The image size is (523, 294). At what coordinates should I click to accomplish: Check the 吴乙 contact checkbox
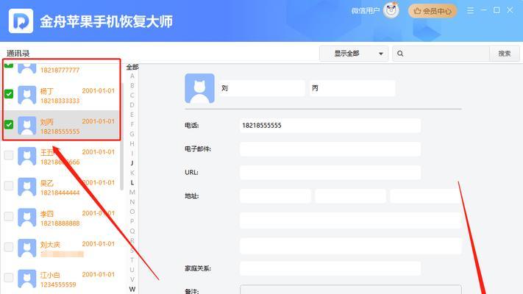point(9,186)
